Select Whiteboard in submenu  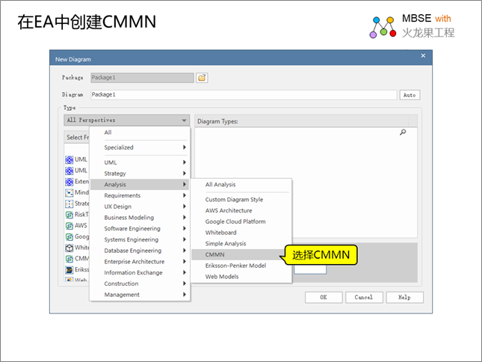(x=241, y=233)
